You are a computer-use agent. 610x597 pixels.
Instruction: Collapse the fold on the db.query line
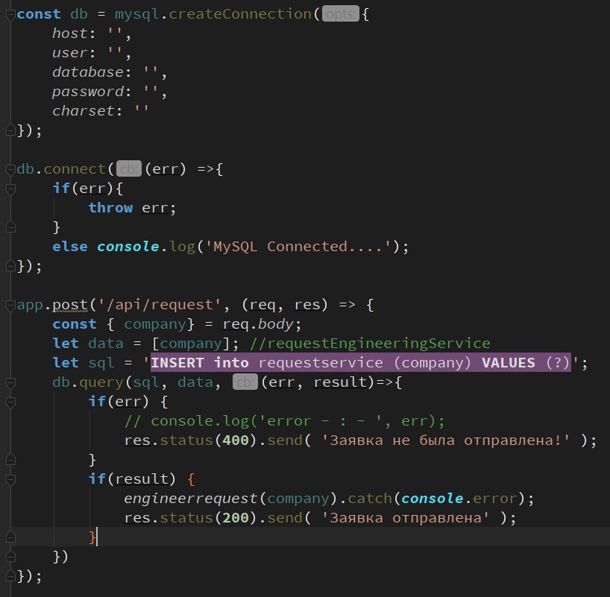pyautogui.click(x=10, y=383)
